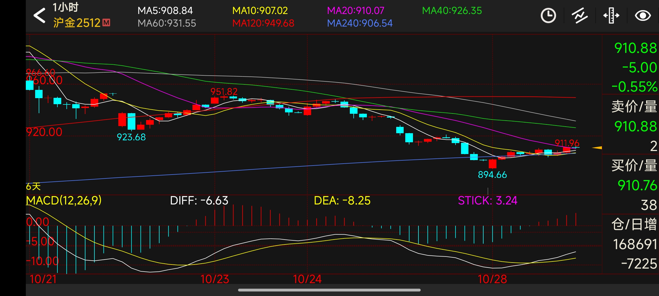
Task: Tap the 6天 range label
Action: coord(33,187)
